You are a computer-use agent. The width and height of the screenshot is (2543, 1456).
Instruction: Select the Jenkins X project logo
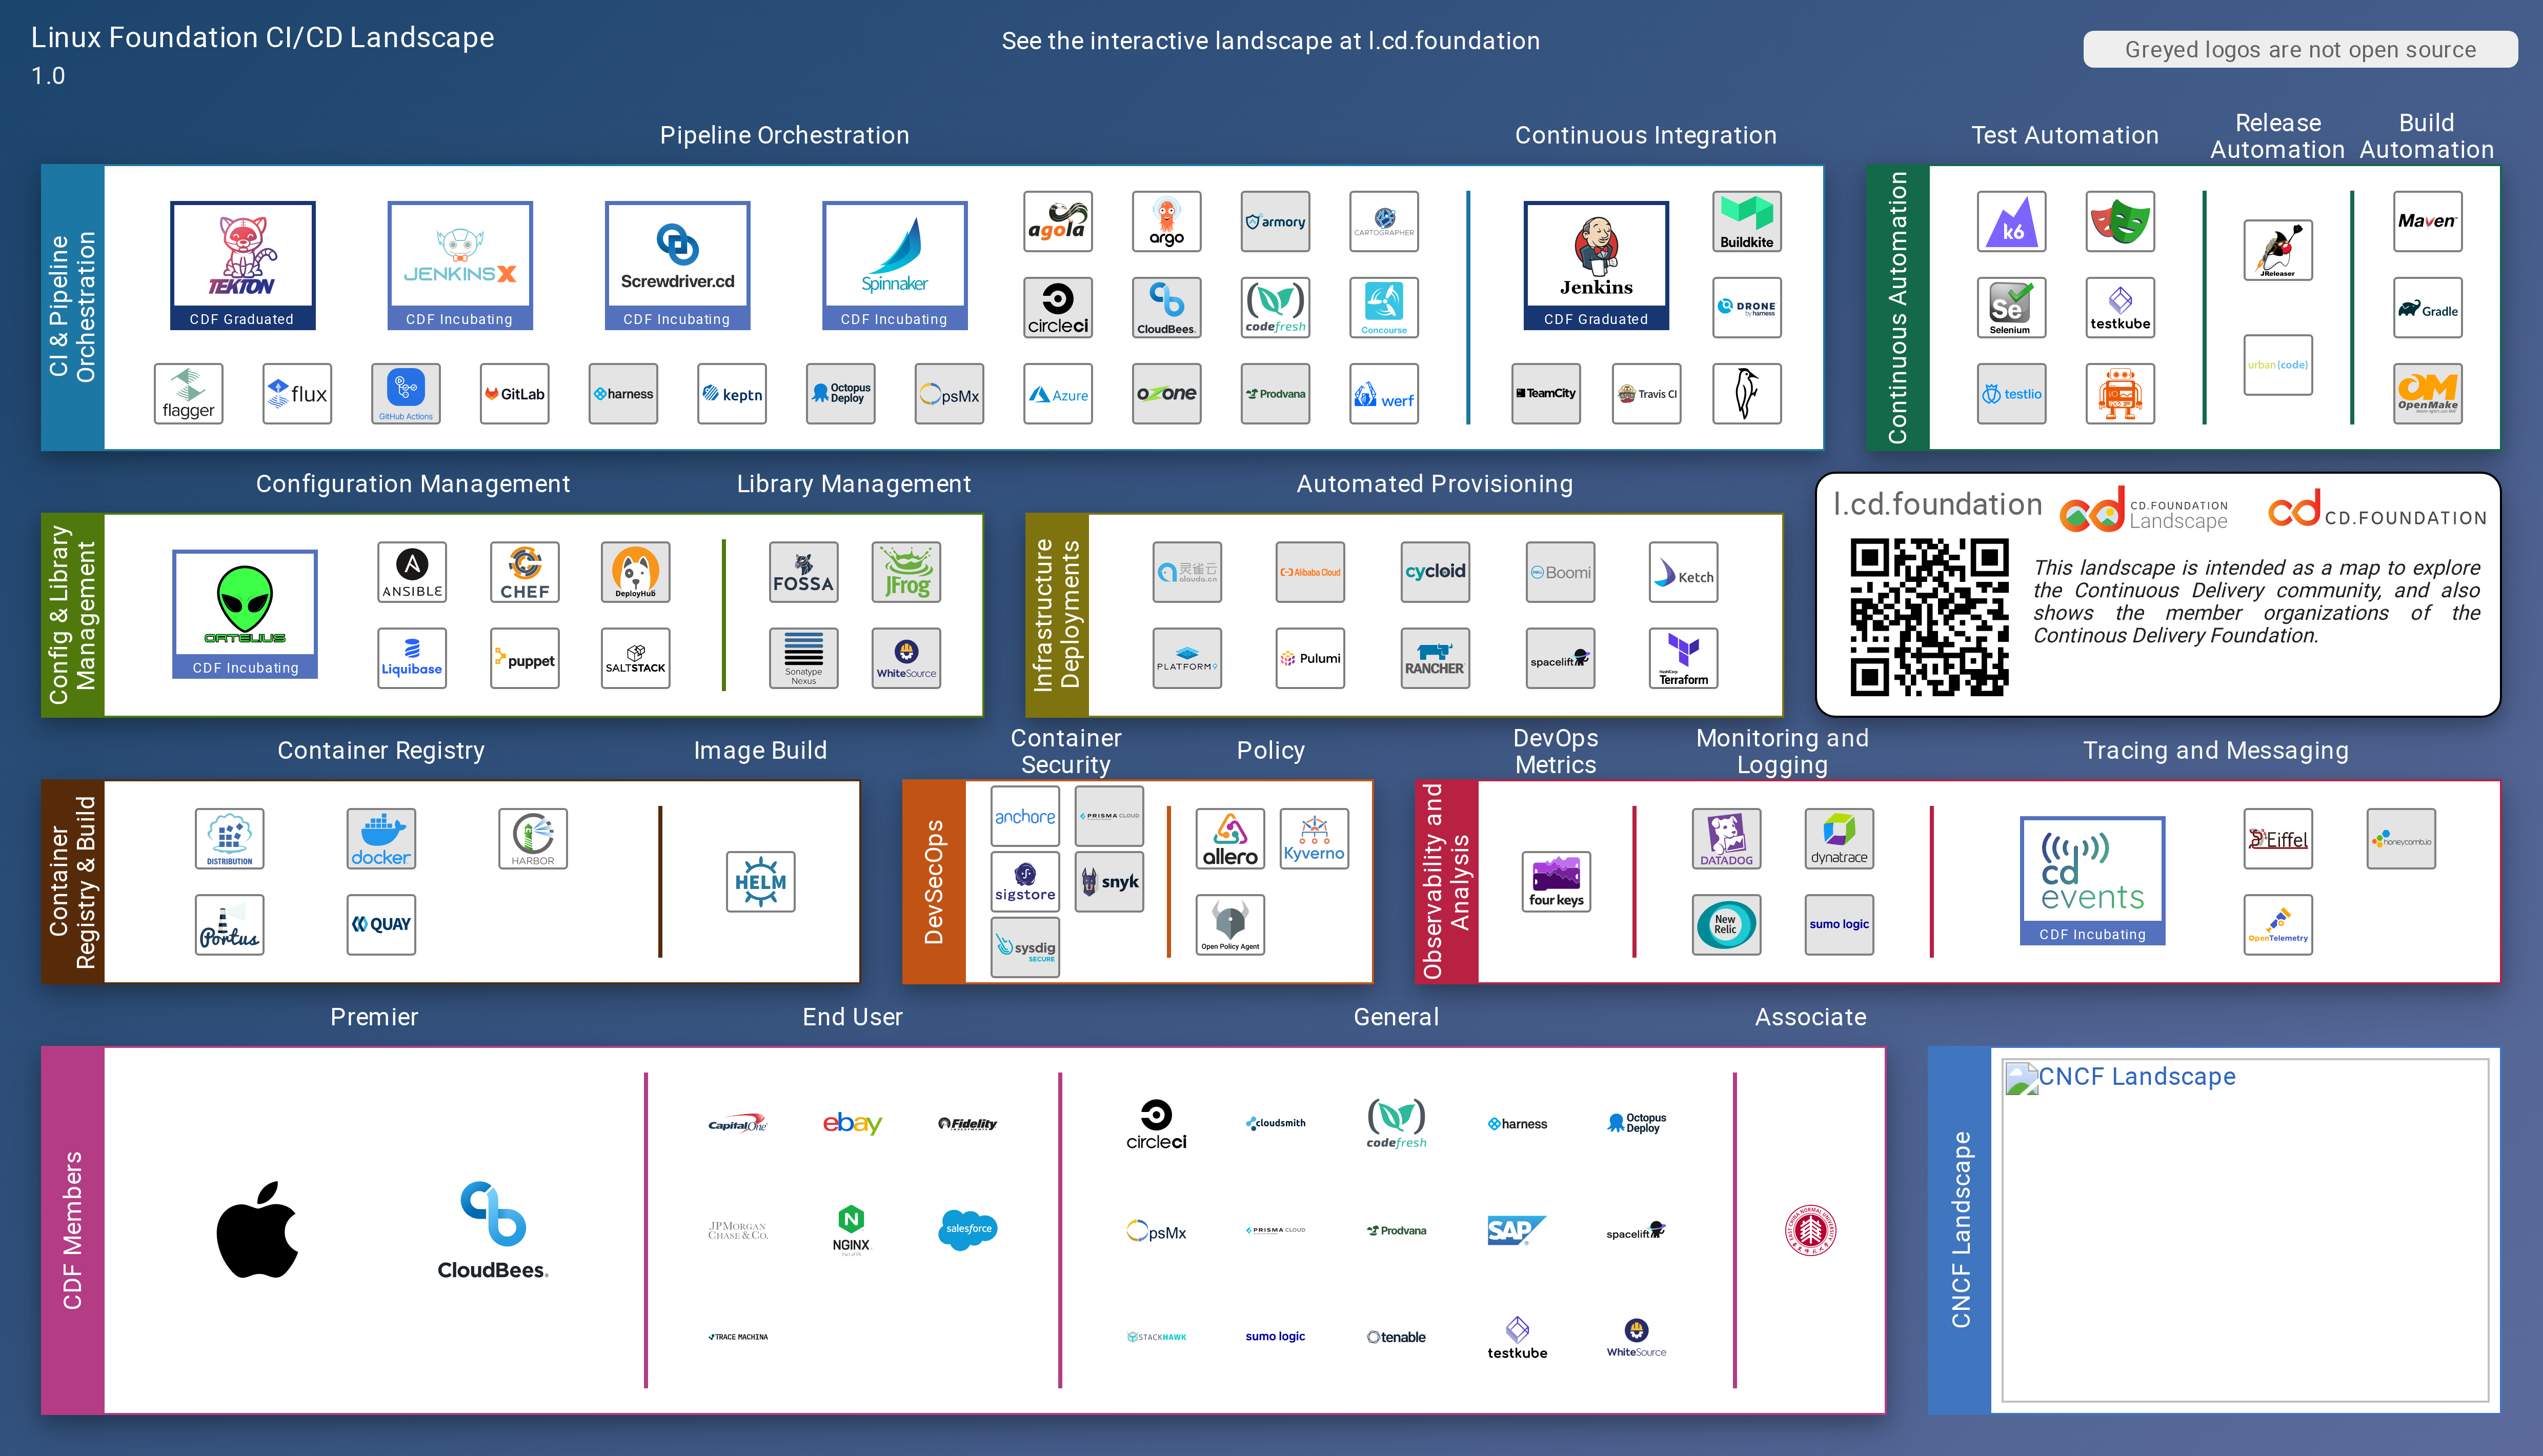(x=460, y=265)
